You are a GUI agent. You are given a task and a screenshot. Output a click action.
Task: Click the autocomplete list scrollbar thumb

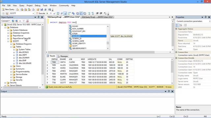(108, 43)
